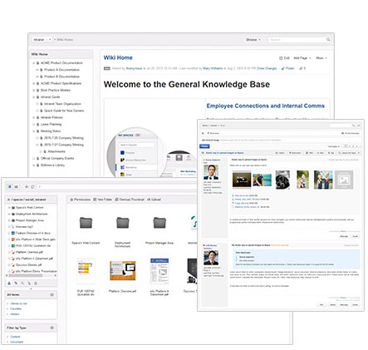Screen dimensions: 368x350
Task: Open the Mary Williams author link
Action: pyautogui.click(x=213, y=68)
